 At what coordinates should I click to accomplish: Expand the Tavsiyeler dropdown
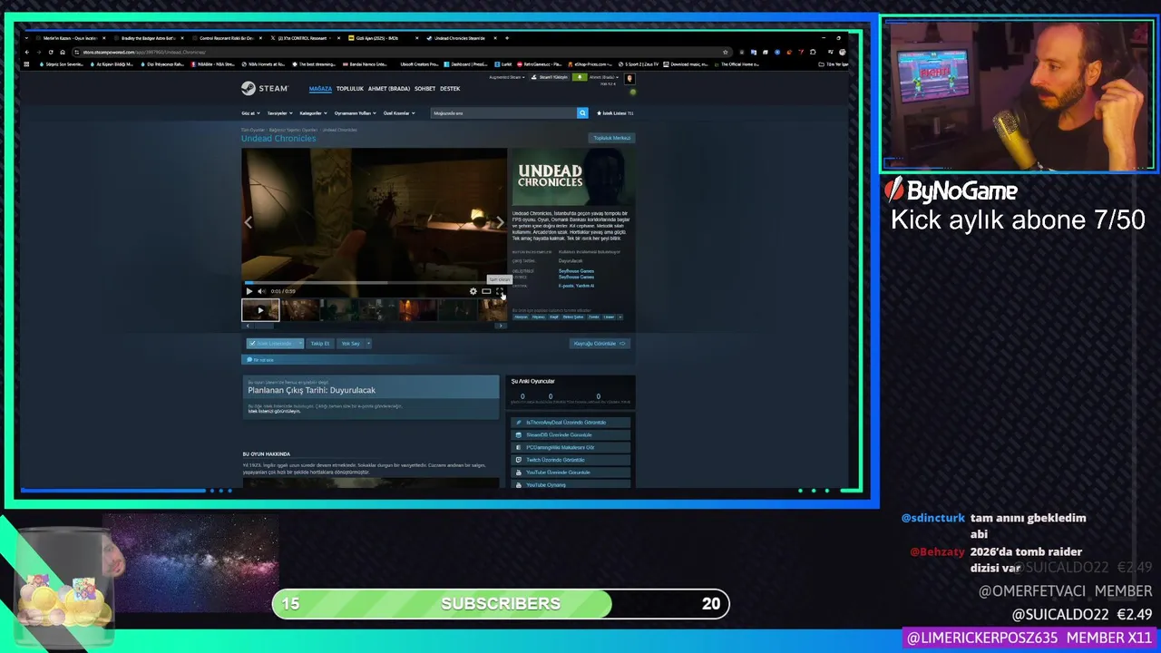coord(279,113)
